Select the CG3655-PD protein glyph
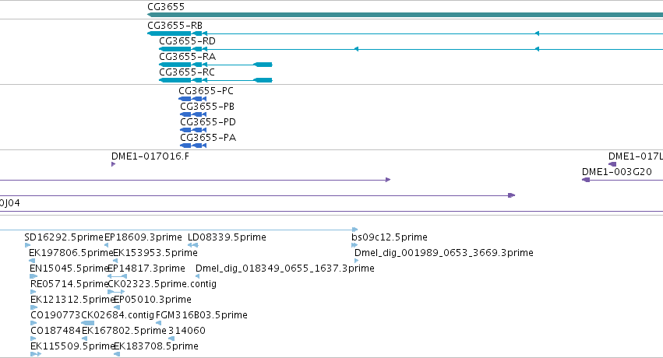Screen dimensions: 663x358 [193, 130]
